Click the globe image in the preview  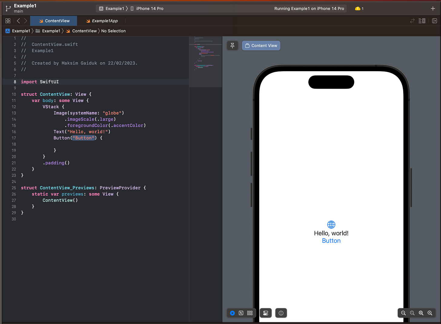331,224
